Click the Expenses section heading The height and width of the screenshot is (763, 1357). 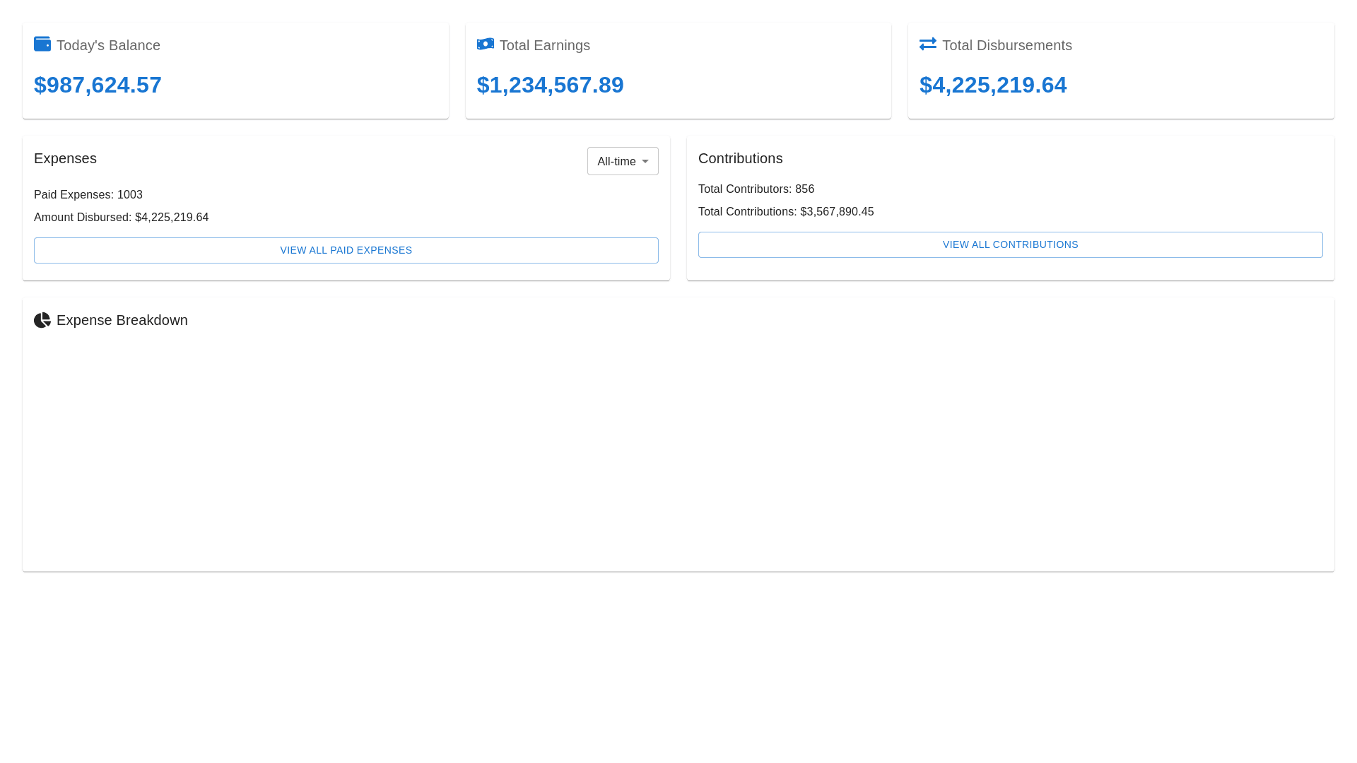click(x=65, y=158)
